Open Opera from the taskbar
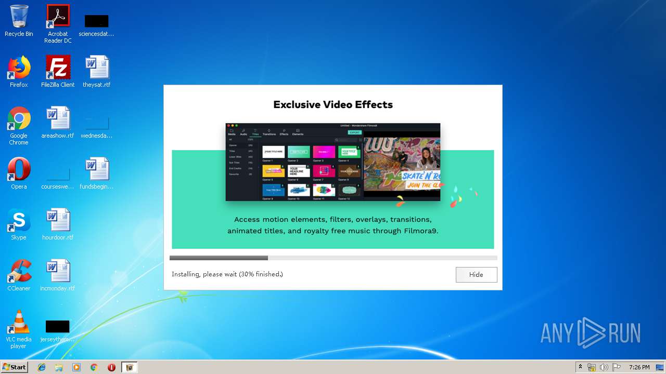 pos(111,367)
